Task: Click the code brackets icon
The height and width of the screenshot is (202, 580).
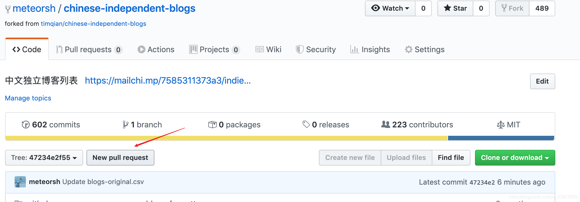Action: pyautogui.click(x=16, y=49)
